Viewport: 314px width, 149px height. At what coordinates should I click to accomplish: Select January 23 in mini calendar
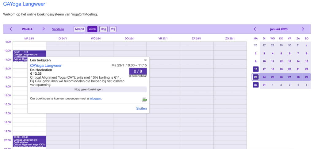point(256,77)
